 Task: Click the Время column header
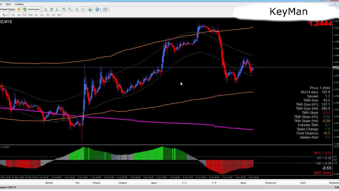pyautogui.click(x=49, y=183)
